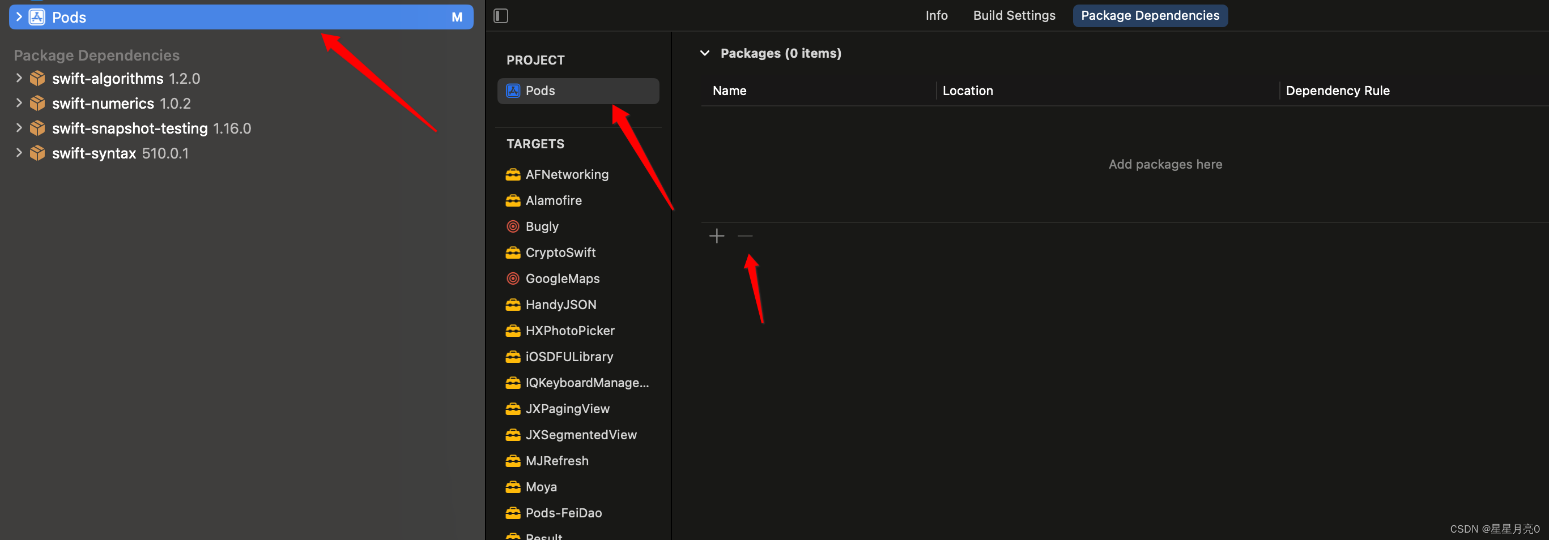Click the MJRefresh toolbox icon
The width and height of the screenshot is (1549, 540).
pos(513,461)
